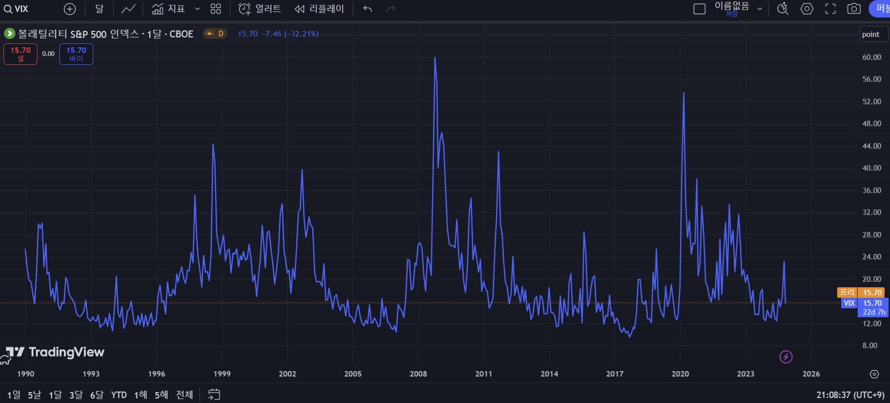The height and width of the screenshot is (403, 890).
Task: Change chart type with the line icon
Action: (128, 9)
